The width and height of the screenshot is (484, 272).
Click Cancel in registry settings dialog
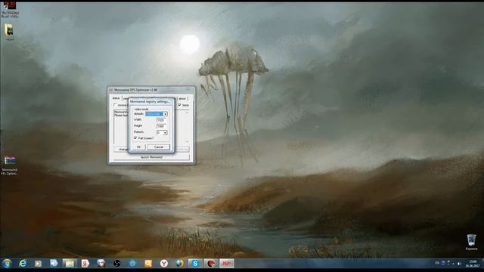[x=158, y=147]
